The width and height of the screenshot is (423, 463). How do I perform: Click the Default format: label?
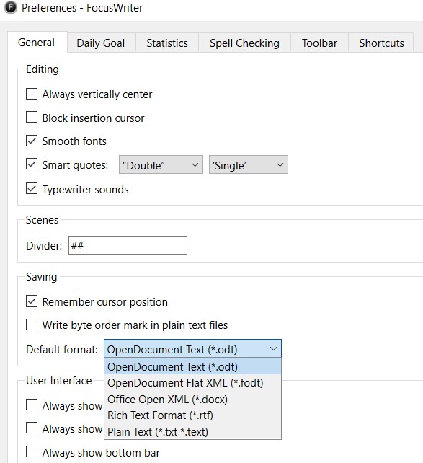pos(62,350)
